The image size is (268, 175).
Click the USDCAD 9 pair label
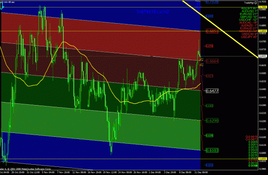250,34
